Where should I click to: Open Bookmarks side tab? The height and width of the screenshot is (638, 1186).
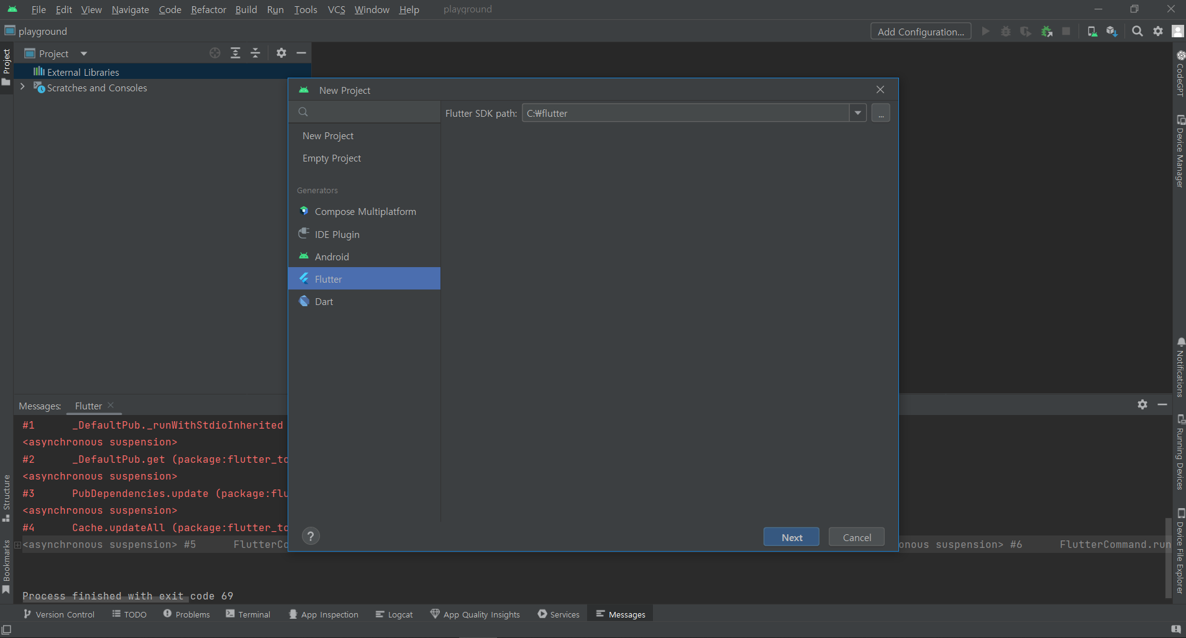[6, 567]
